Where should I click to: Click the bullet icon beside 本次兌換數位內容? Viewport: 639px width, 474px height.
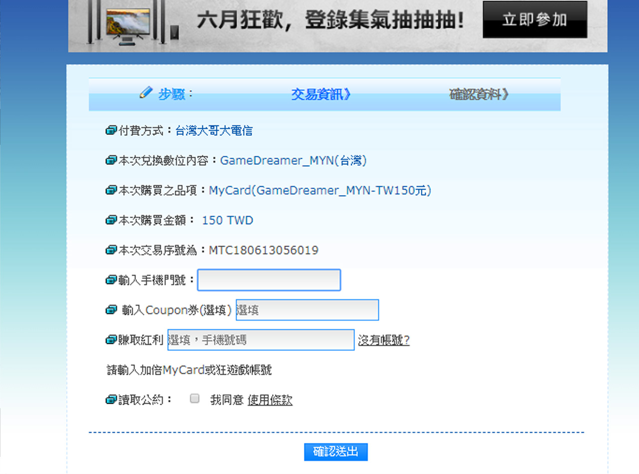tap(111, 161)
